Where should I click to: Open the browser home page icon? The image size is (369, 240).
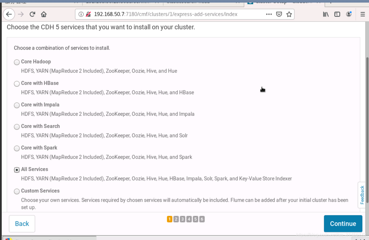click(44, 14)
